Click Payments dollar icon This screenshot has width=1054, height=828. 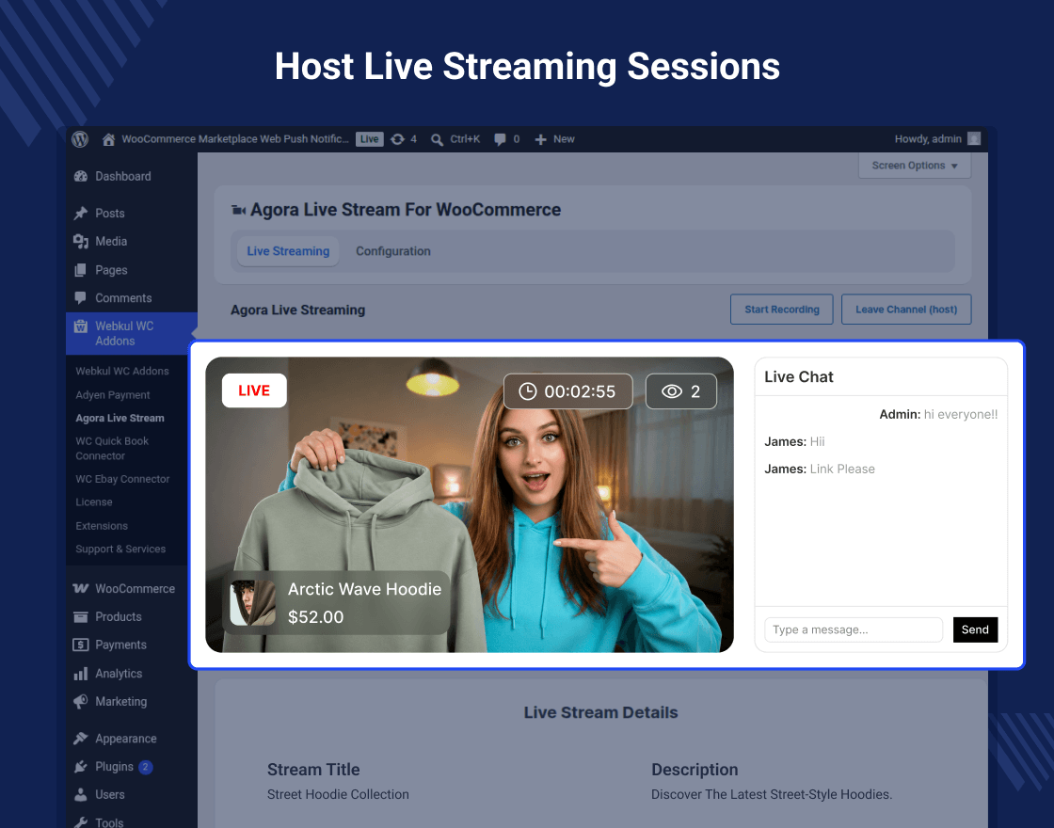point(81,645)
